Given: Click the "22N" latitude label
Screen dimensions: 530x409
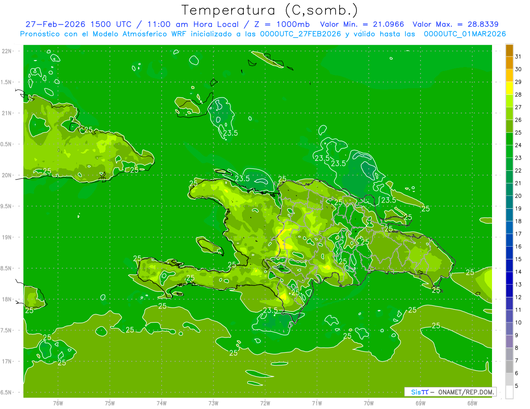Looking at the screenshot, I should tap(7, 51).
